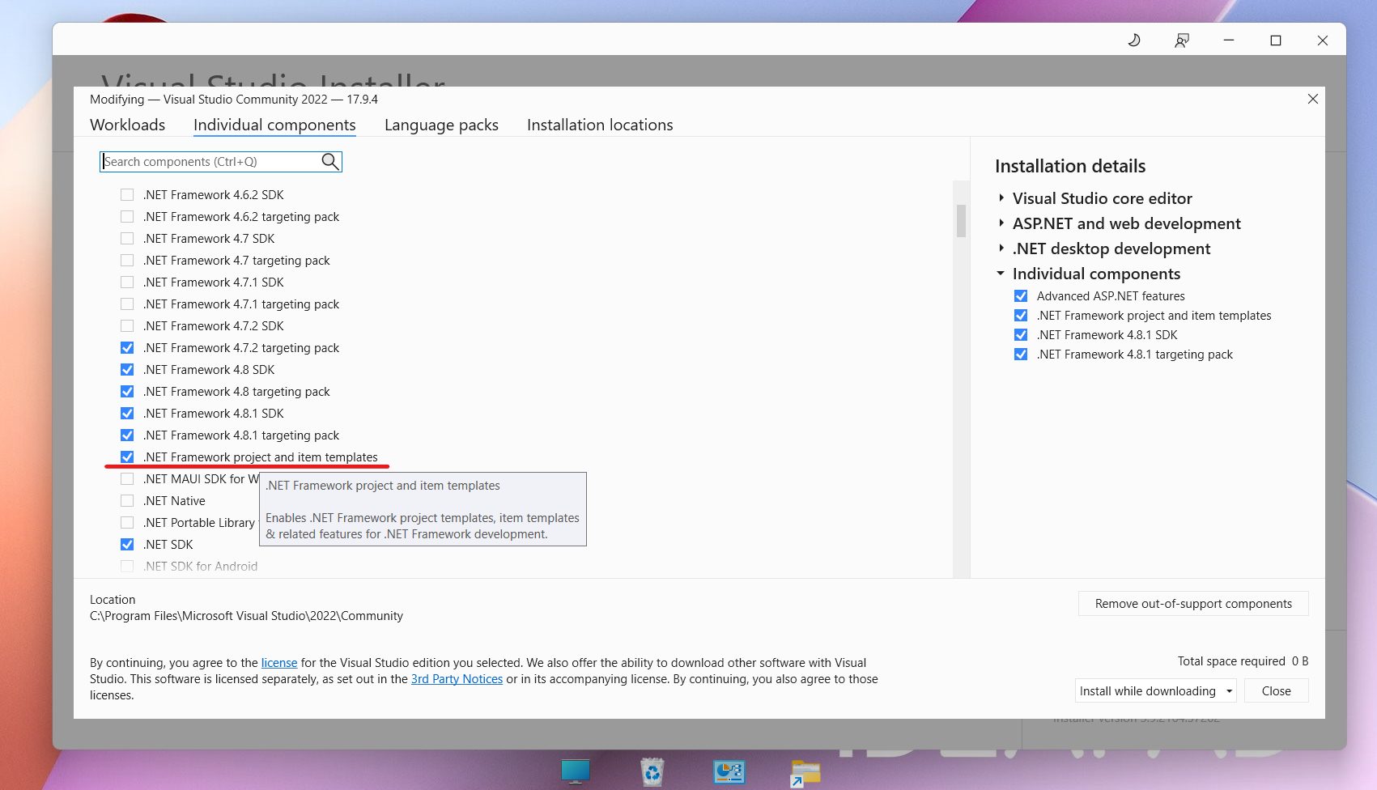Switch to Workloads tab

click(x=127, y=125)
